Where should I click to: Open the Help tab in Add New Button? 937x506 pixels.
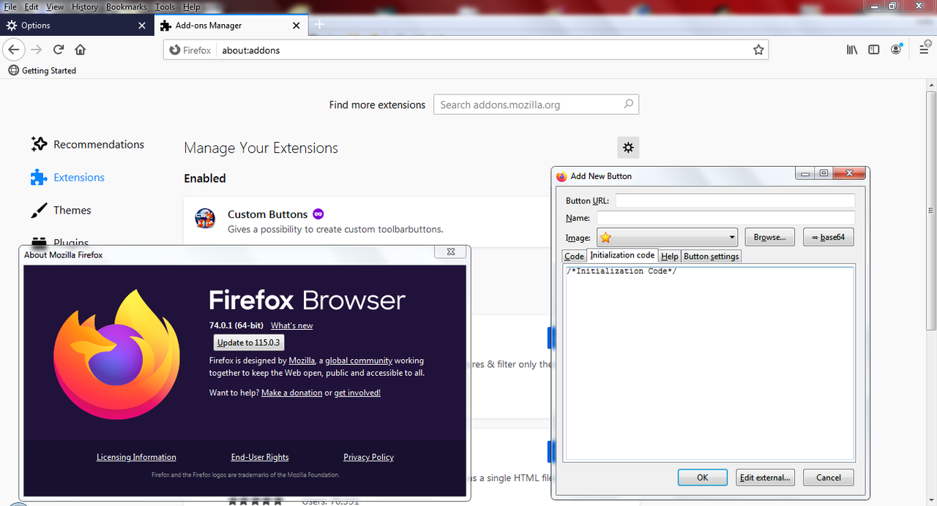pyautogui.click(x=669, y=256)
